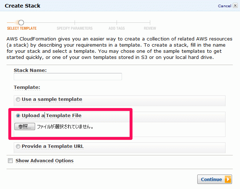Click the no-file-selected text next to browse
240x189 pixels.
(65, 126)
